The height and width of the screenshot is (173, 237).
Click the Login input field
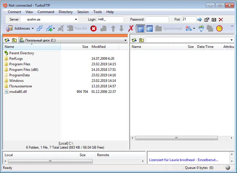click(110, 19)
